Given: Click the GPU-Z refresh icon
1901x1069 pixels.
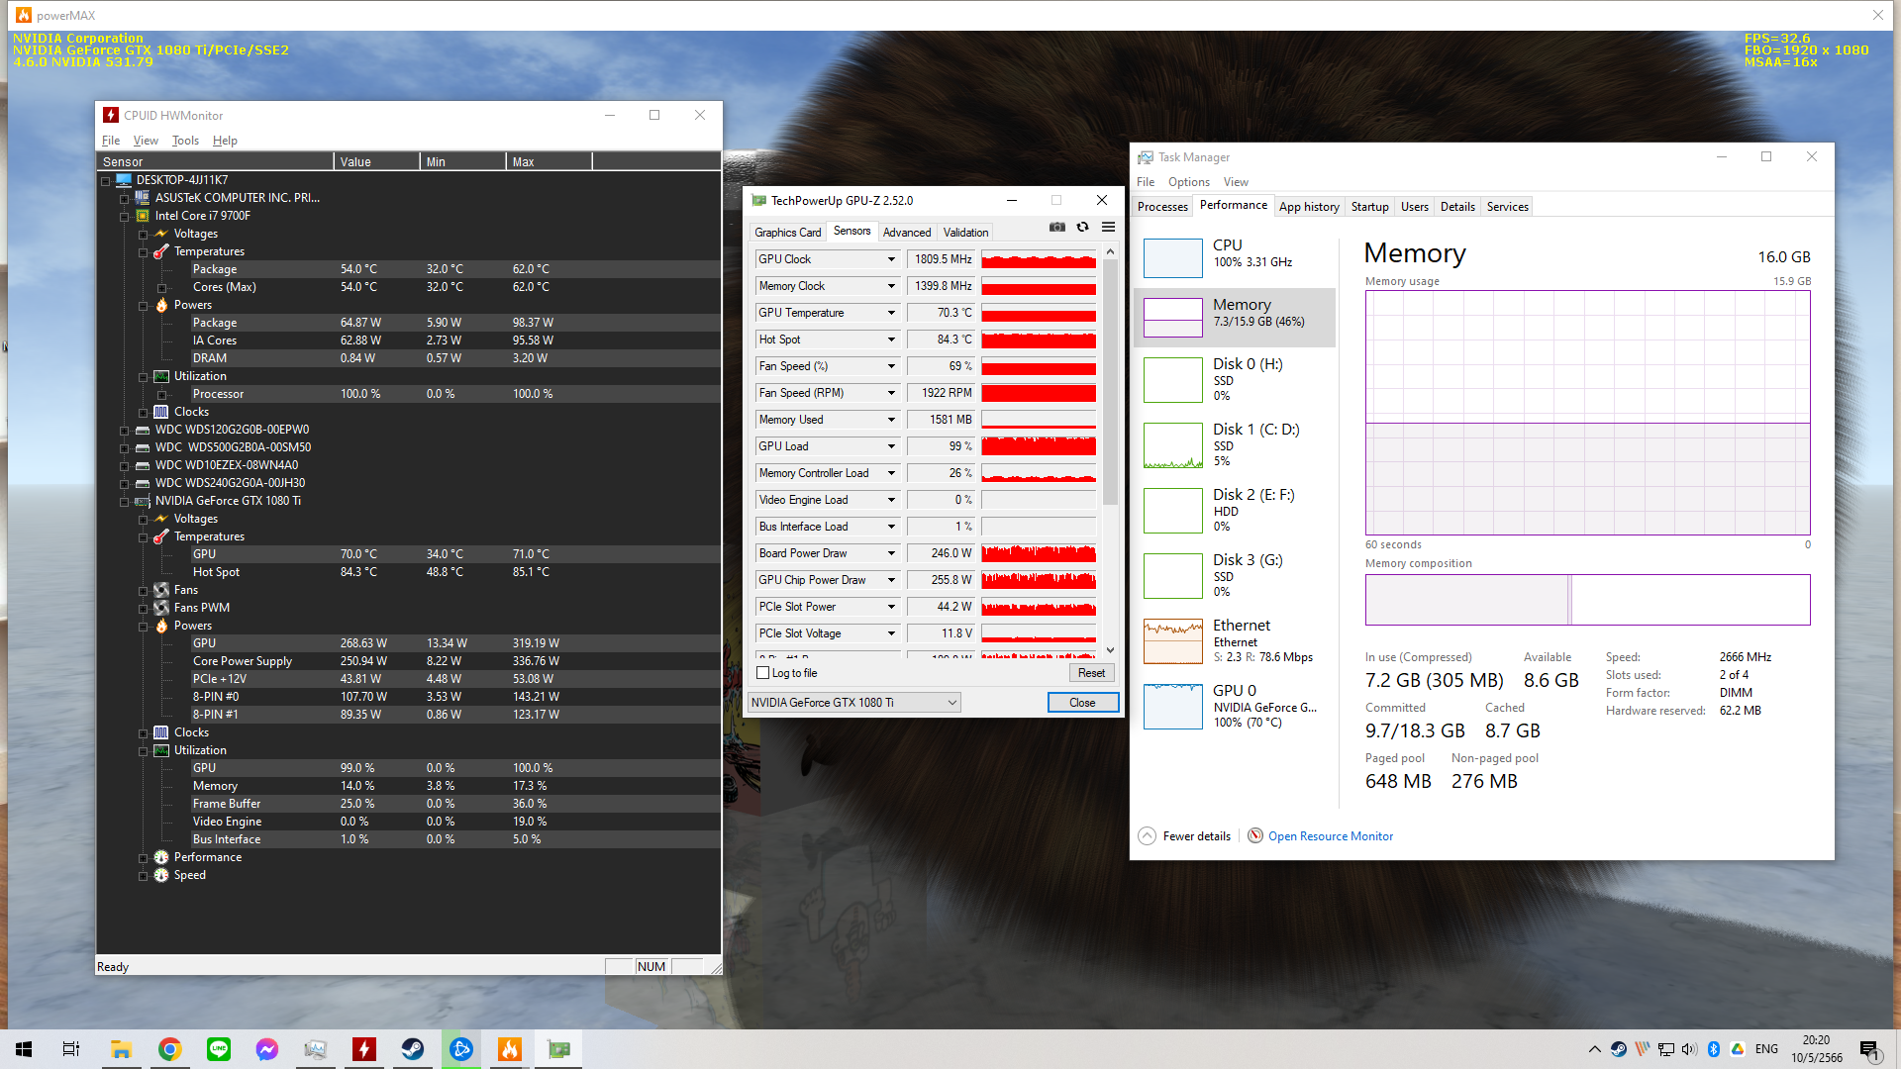Looking at the screenshot, I should [1083, 228].
